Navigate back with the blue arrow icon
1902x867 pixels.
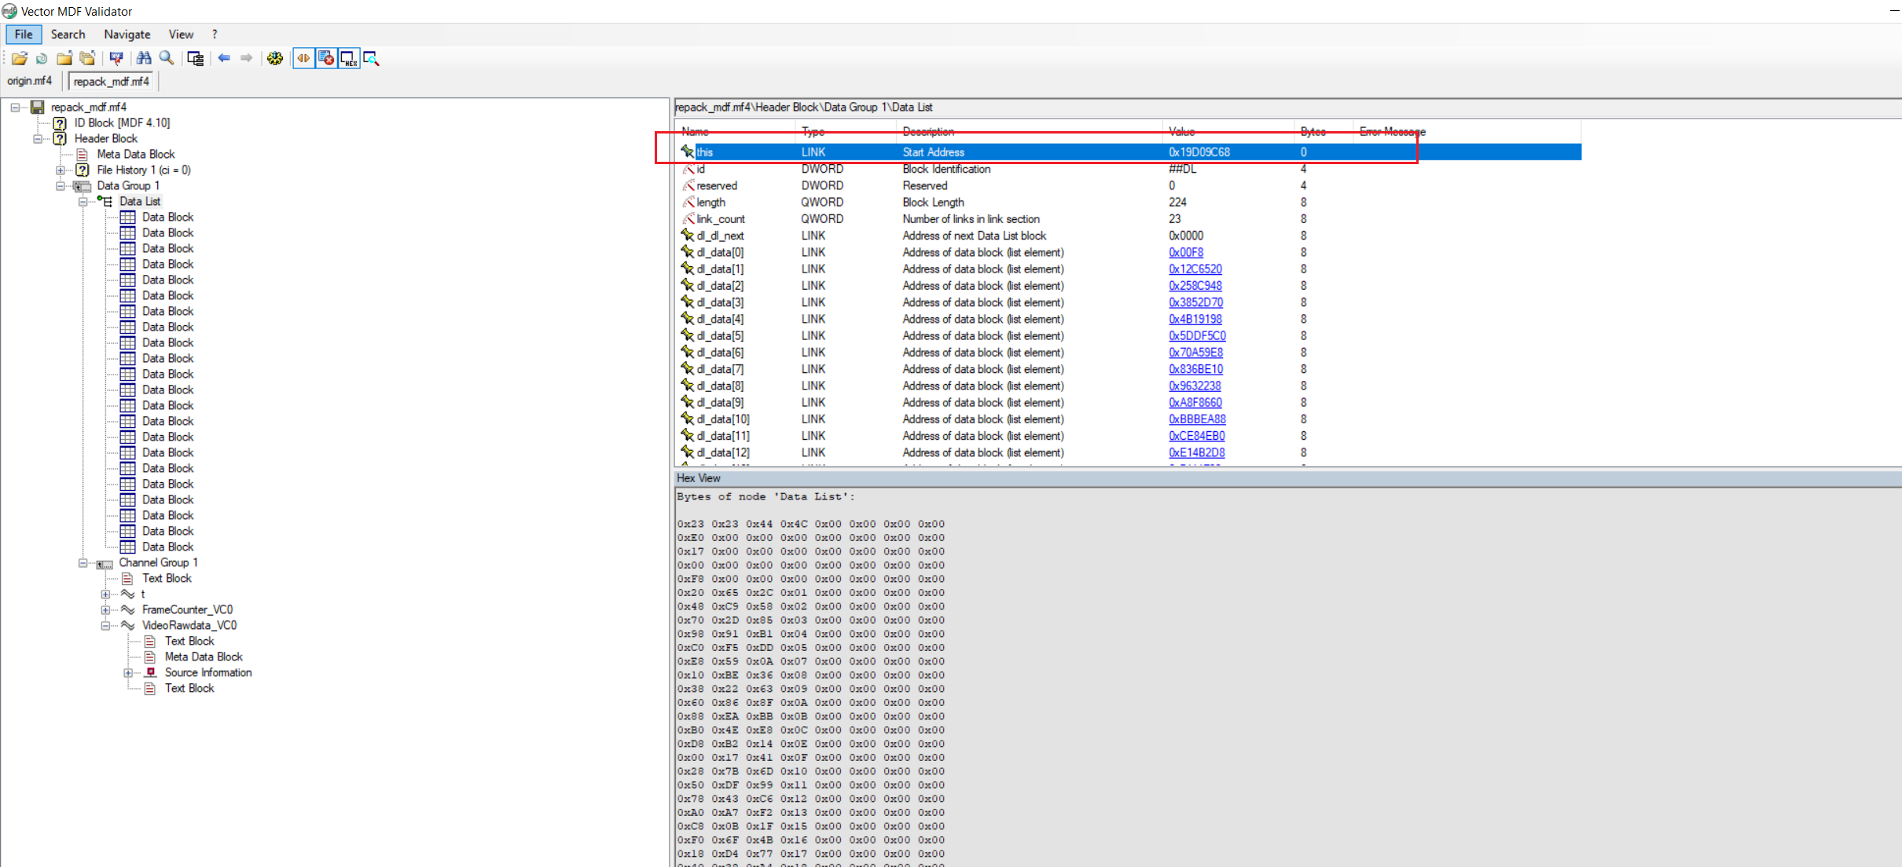[226, 58]
